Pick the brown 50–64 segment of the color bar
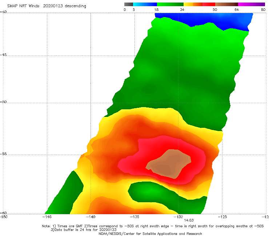269x236 pixels. tap(226, 4)
